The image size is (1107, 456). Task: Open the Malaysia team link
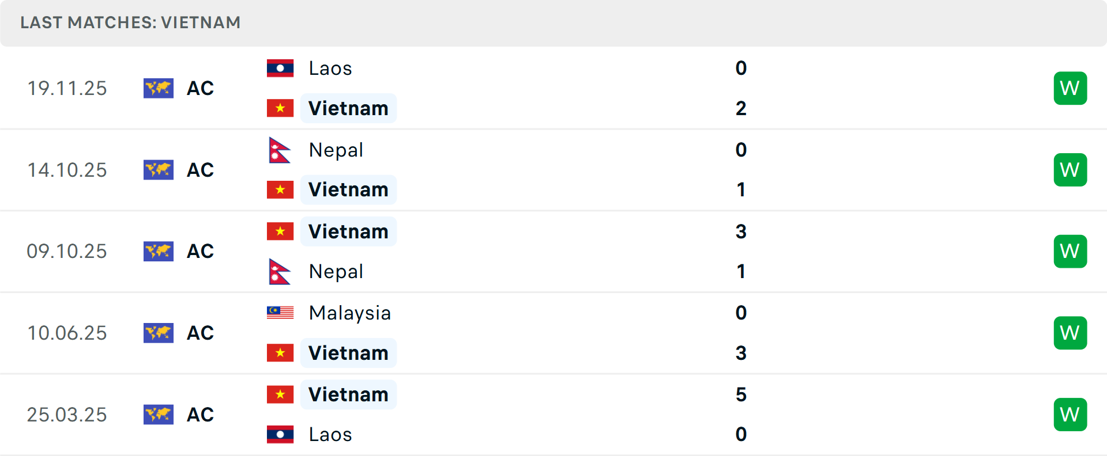coord(350,313)
